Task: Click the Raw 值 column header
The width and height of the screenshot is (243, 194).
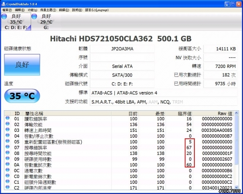Action: tap(213, 113)
